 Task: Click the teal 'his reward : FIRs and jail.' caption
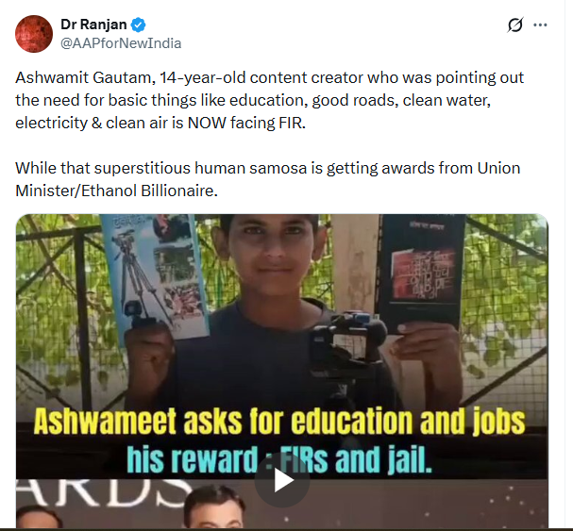(279, 459)
